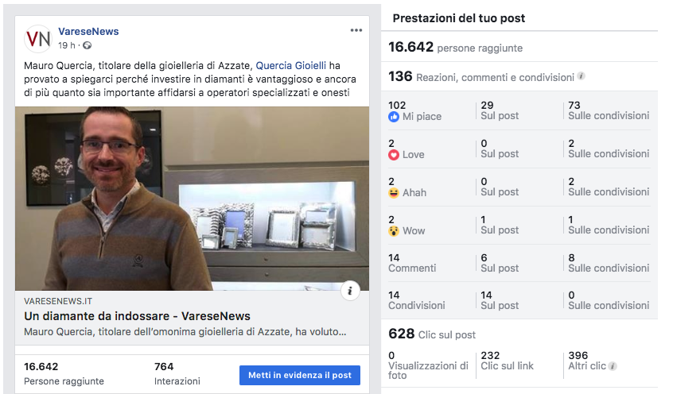Click the globe public visibility icon
This screenshot has width=673, height=394.
(88, 45)
